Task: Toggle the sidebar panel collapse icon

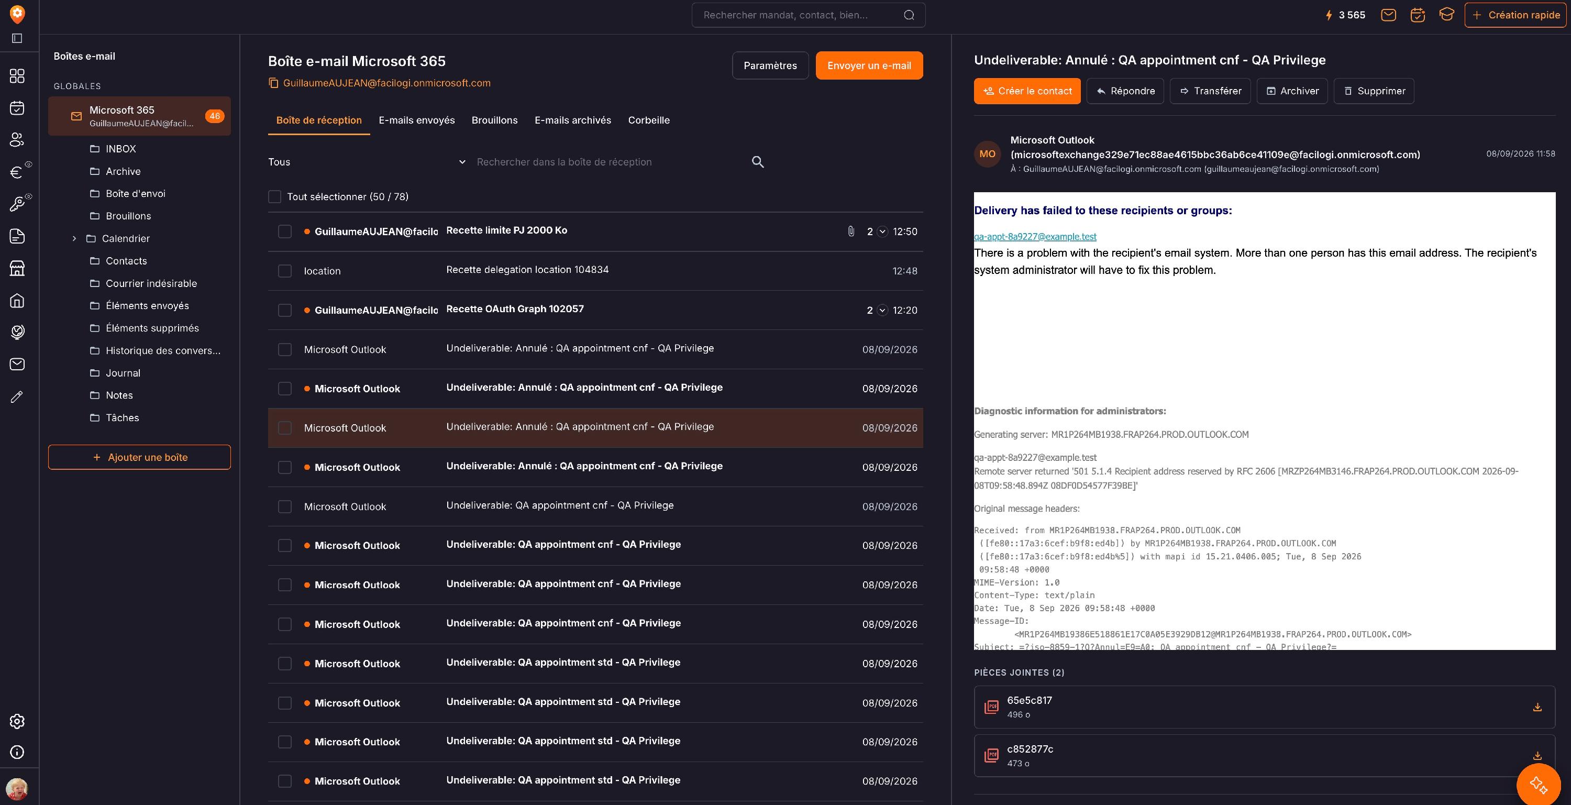Action: pos(17,38)
